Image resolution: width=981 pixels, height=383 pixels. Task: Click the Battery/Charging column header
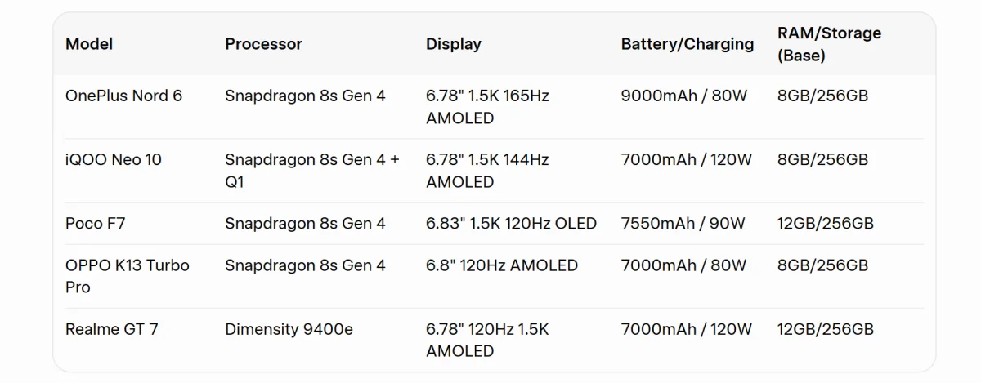[688, 44]
